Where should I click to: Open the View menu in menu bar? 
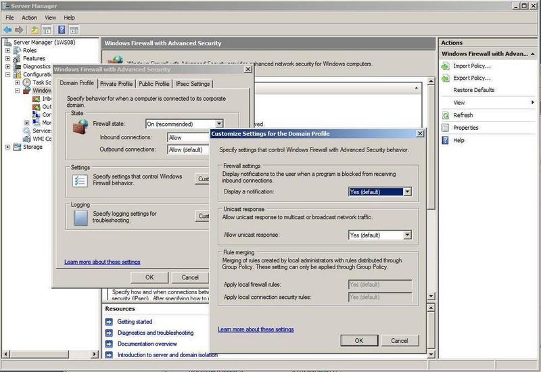coord(50,18)
